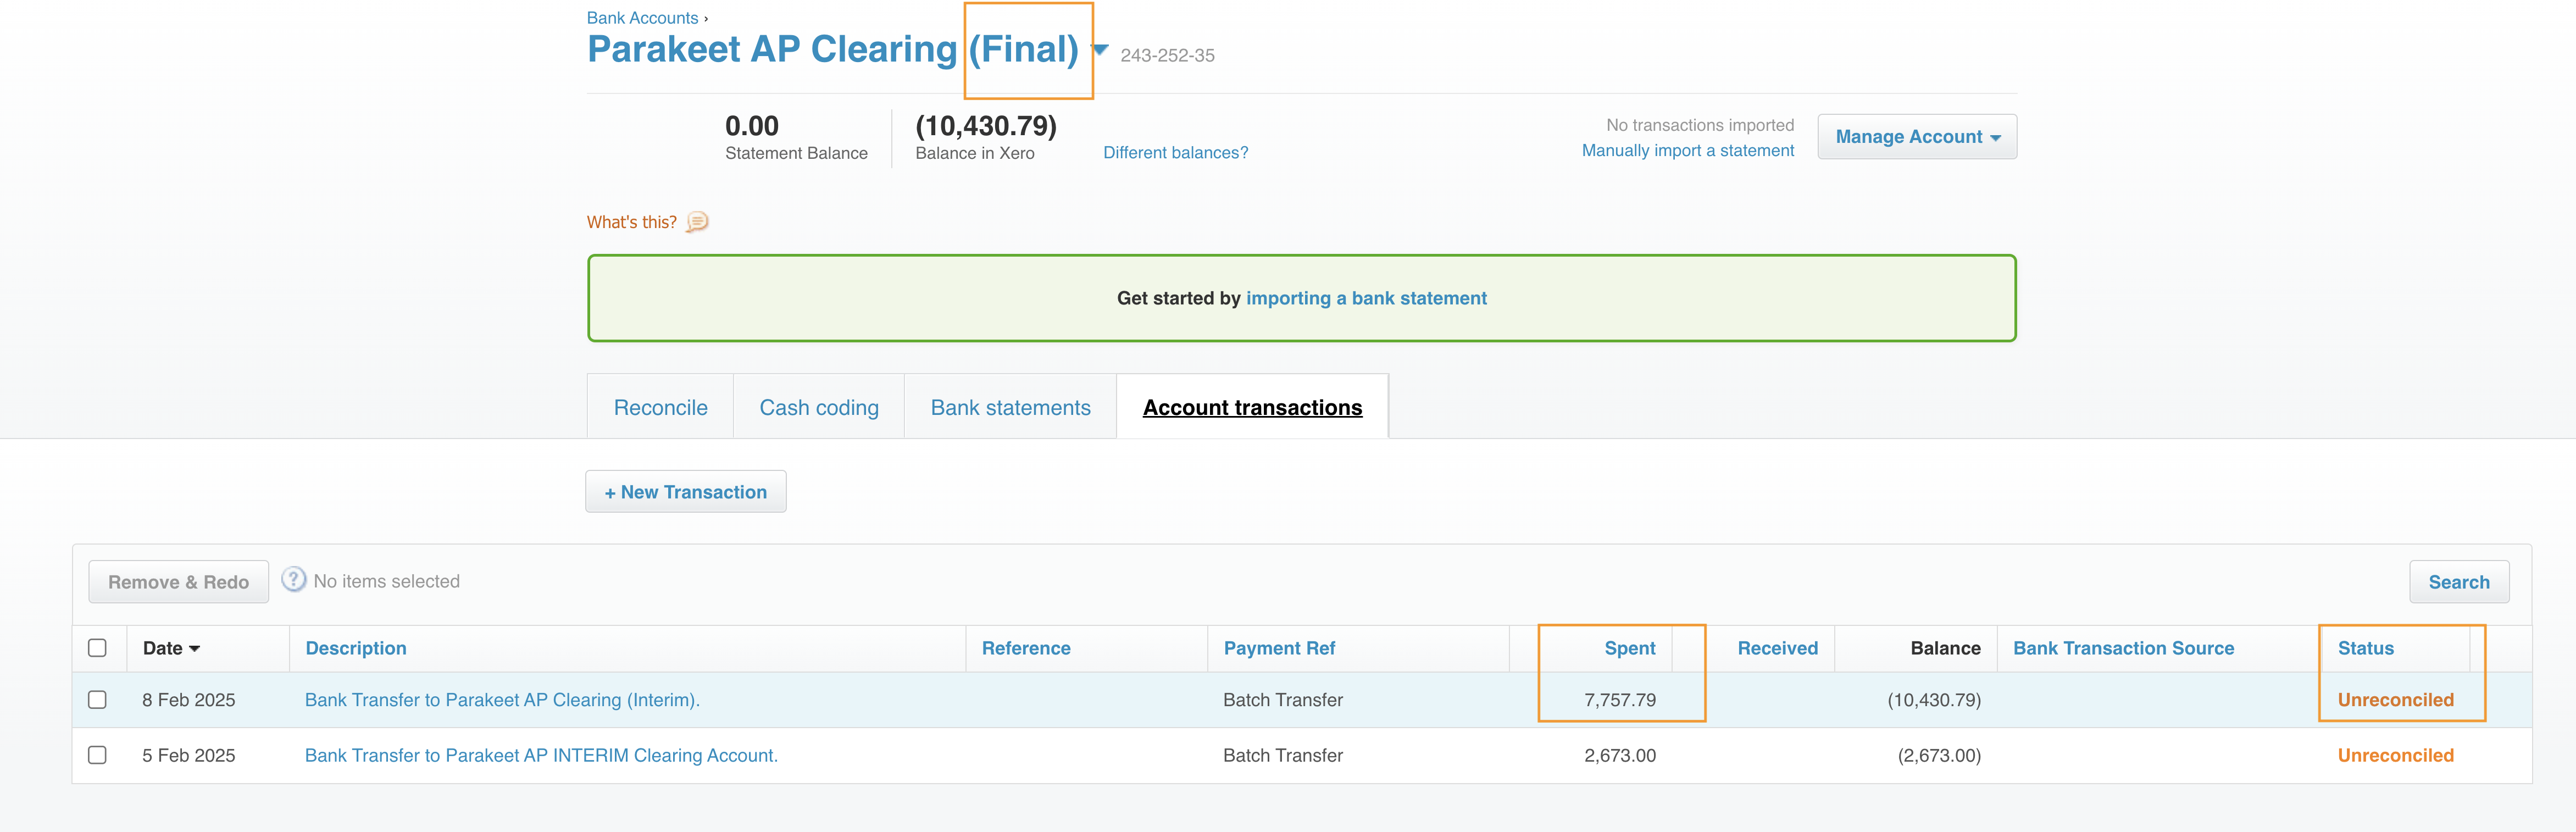Click the New Transaction button
The width and height of the screenshot is (2576, 832).
[x=685, y=492]
